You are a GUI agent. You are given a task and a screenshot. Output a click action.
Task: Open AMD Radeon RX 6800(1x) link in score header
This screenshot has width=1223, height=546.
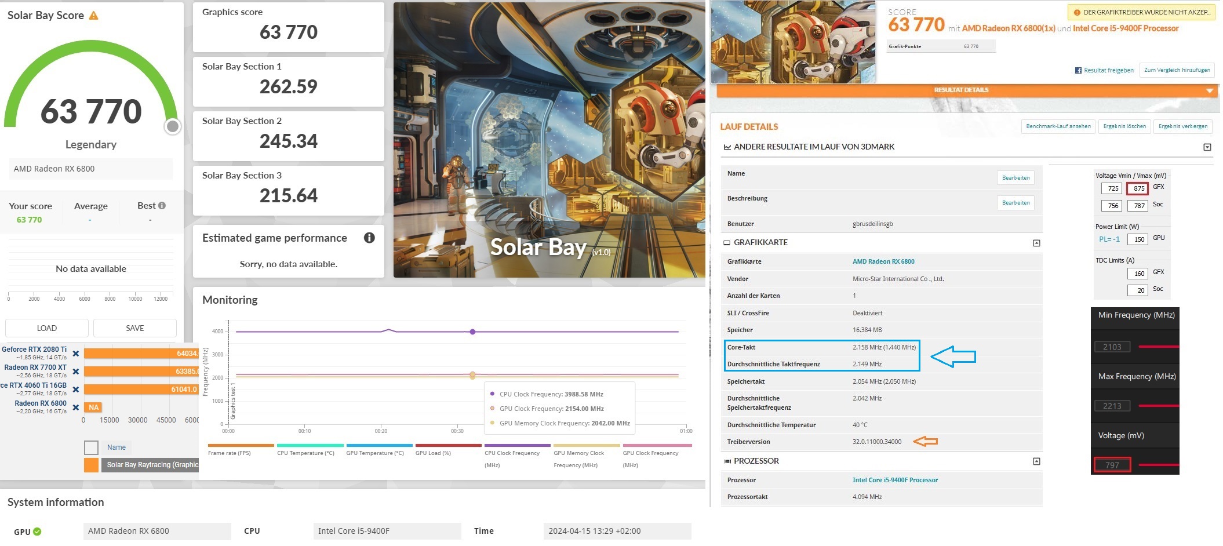click(1009, 28)
